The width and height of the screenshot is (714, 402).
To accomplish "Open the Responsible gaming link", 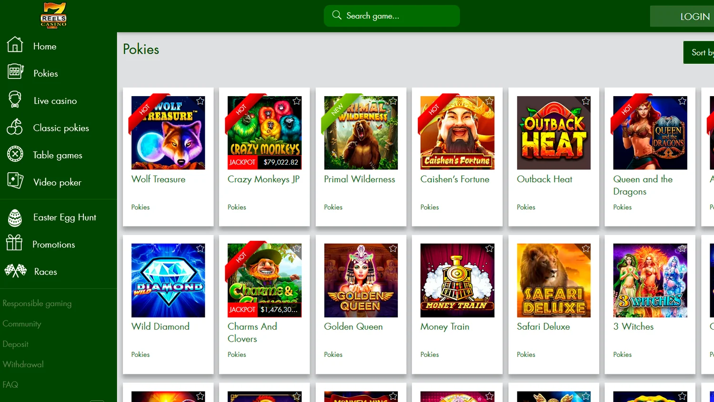I will point(37,304).
